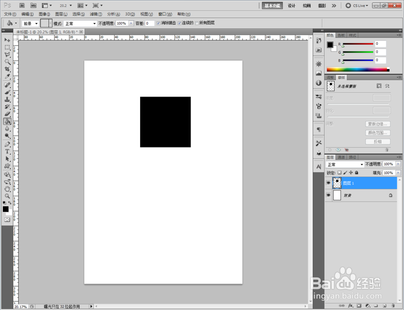
Task: Select the Move tool
Action: tap(7, 40)
